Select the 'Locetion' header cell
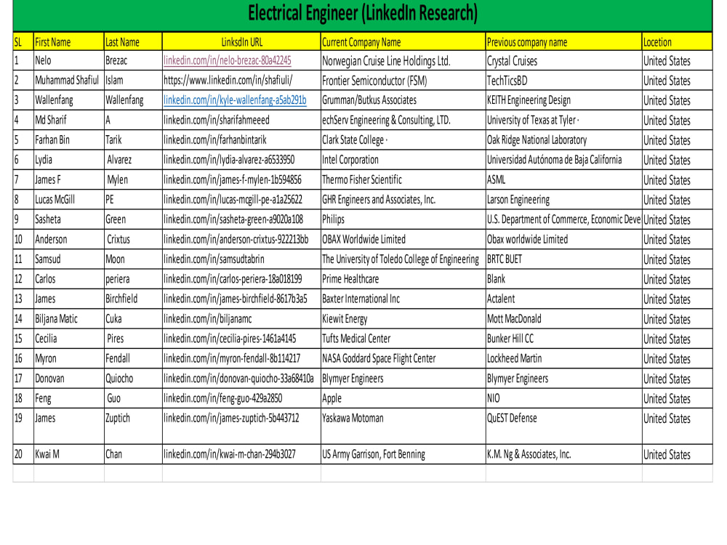This screenshot has height=545, width=727. tap(677, 41)
